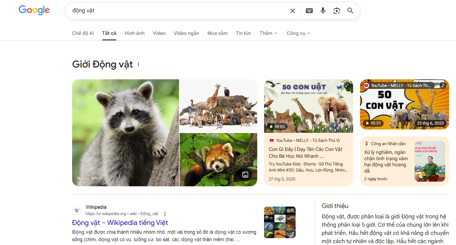Click the search field containing 'động vật'

tap(178, 11)
